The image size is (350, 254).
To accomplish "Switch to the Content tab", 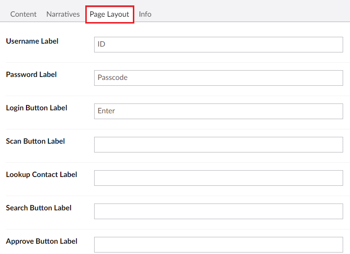I will click(x=23, y=14).
